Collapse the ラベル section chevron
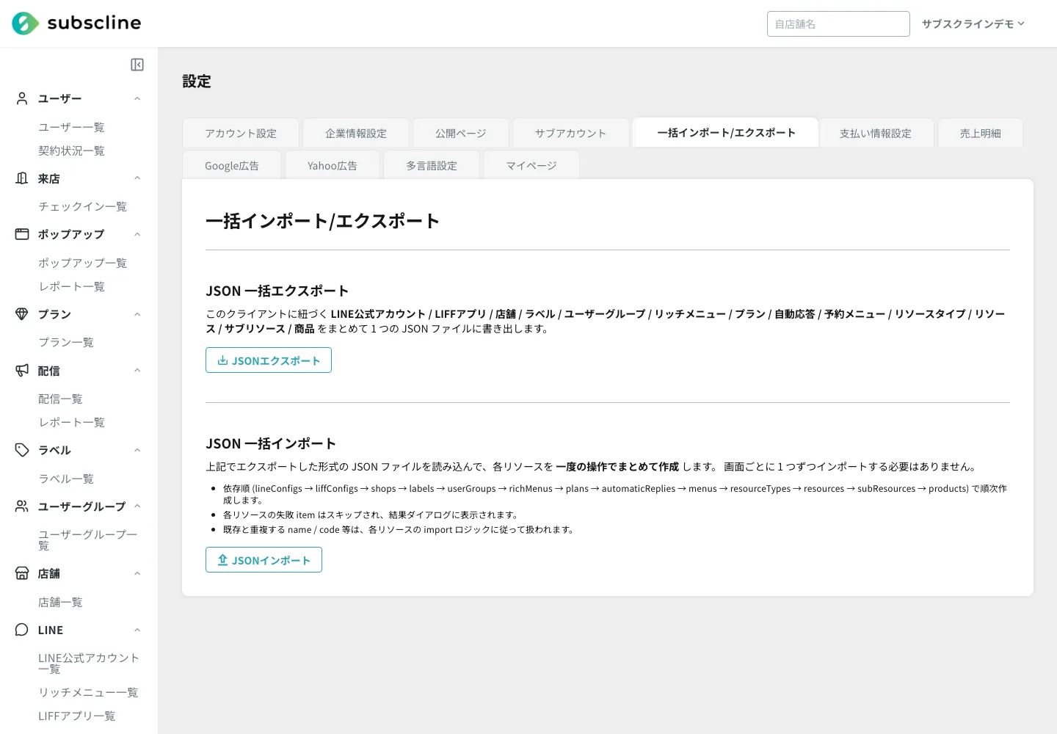1057x734 pixels. [137, 450]
